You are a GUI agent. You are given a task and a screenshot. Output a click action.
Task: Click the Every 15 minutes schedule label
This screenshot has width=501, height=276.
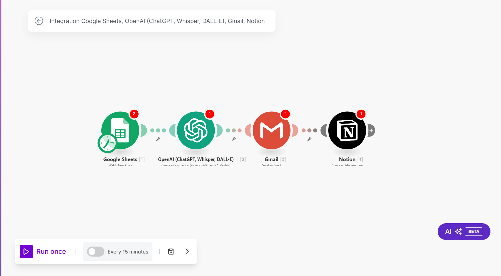pos(128,252)
